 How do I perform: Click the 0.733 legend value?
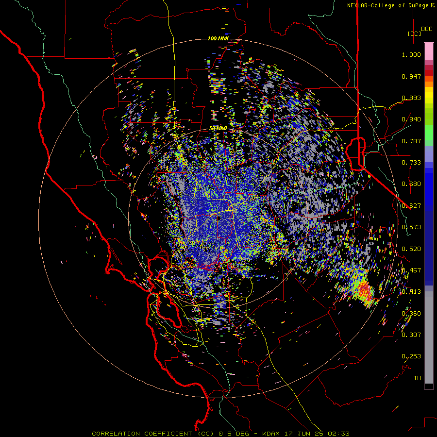411,163
